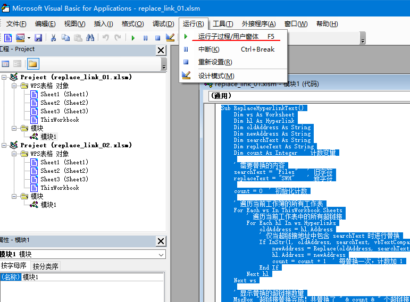Choose 运行子过程/用户窗体 F5 menu entry

click(233, 37)
